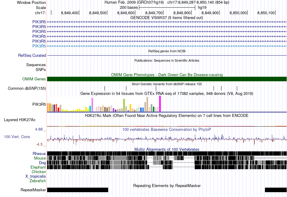Image resolution: width=287 pixels, height=197 pixels.
Task: Click the 8,849,700 position label
Action: click(154, 13)
